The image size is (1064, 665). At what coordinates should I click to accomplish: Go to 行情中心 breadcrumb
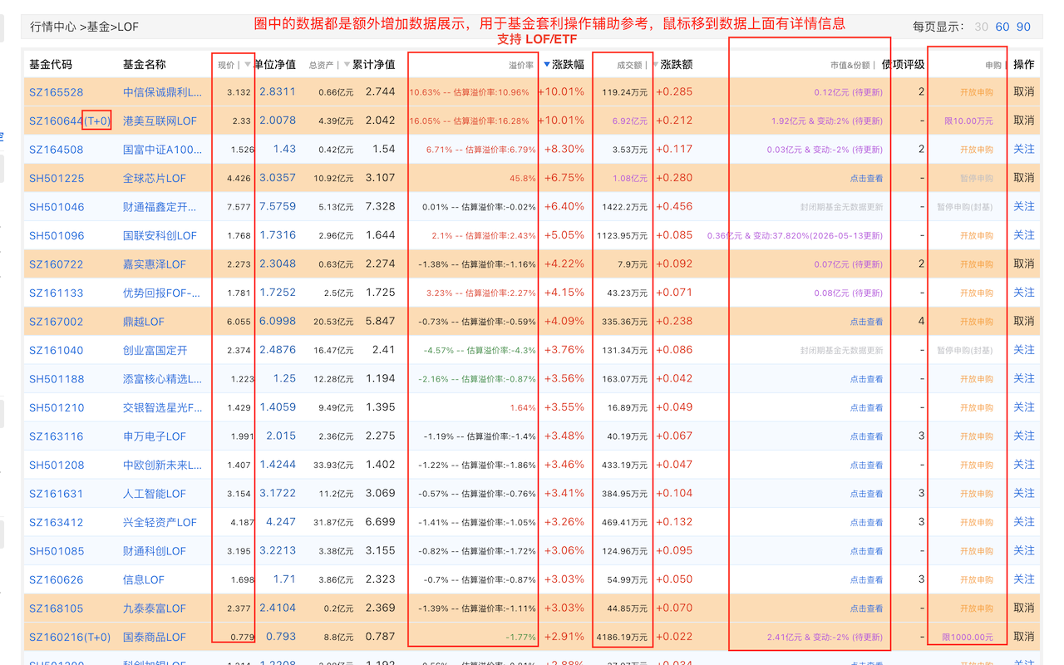(53, 27)
